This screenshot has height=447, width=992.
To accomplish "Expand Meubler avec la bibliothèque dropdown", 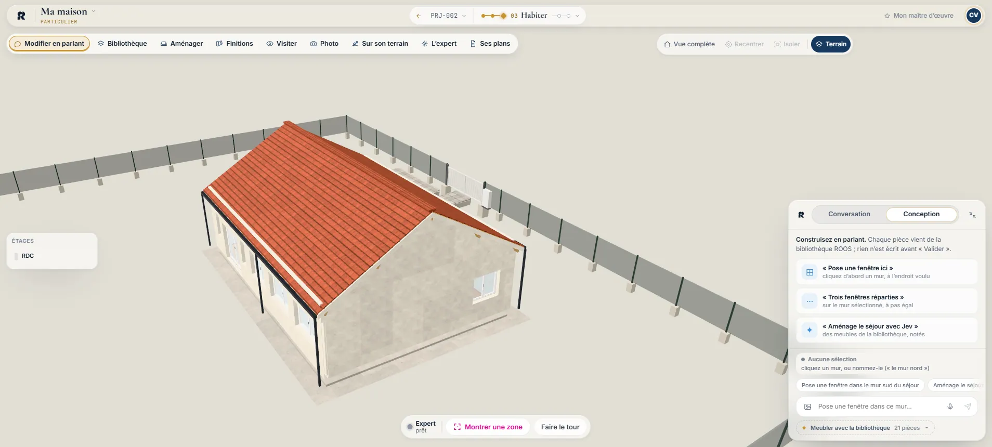I will coord(865,428).
